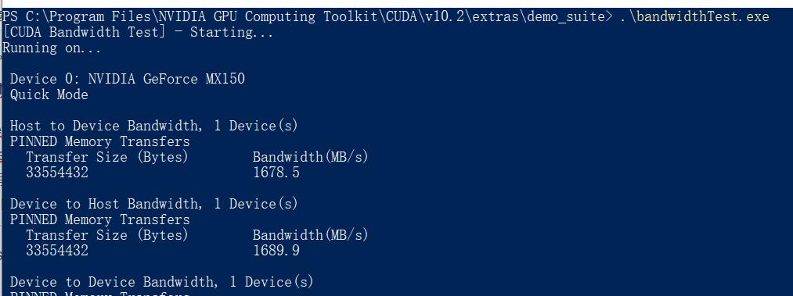Viewport: 793px width, 296px height.
Task: Click second 'PINNED Memory Transfers' line
Action: 100,220
